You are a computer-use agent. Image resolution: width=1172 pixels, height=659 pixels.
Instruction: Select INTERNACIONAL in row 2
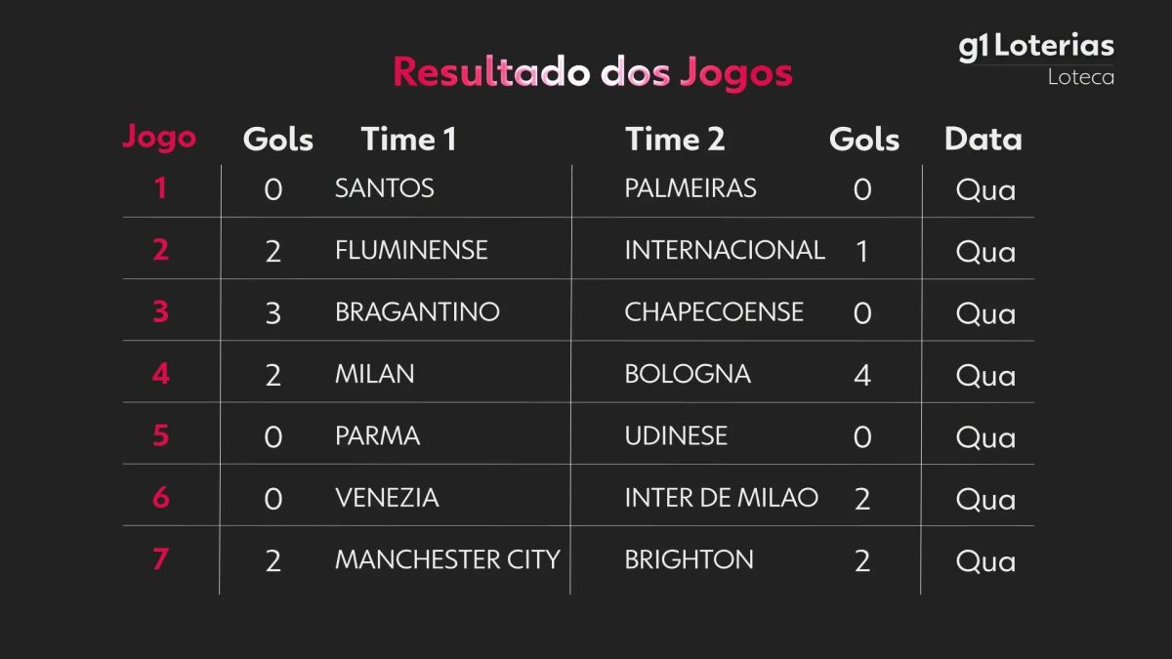725,250
